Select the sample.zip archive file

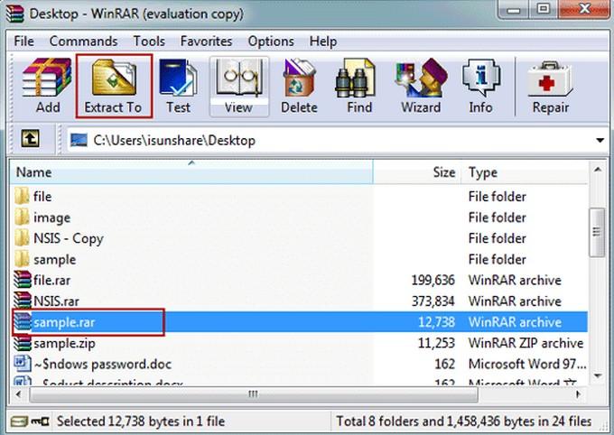[x=64, y=343]
